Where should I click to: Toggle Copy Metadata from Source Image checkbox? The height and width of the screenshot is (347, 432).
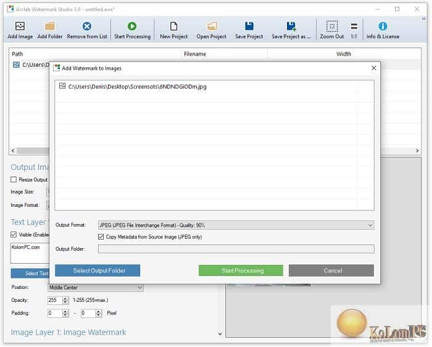tap(101, 236)
